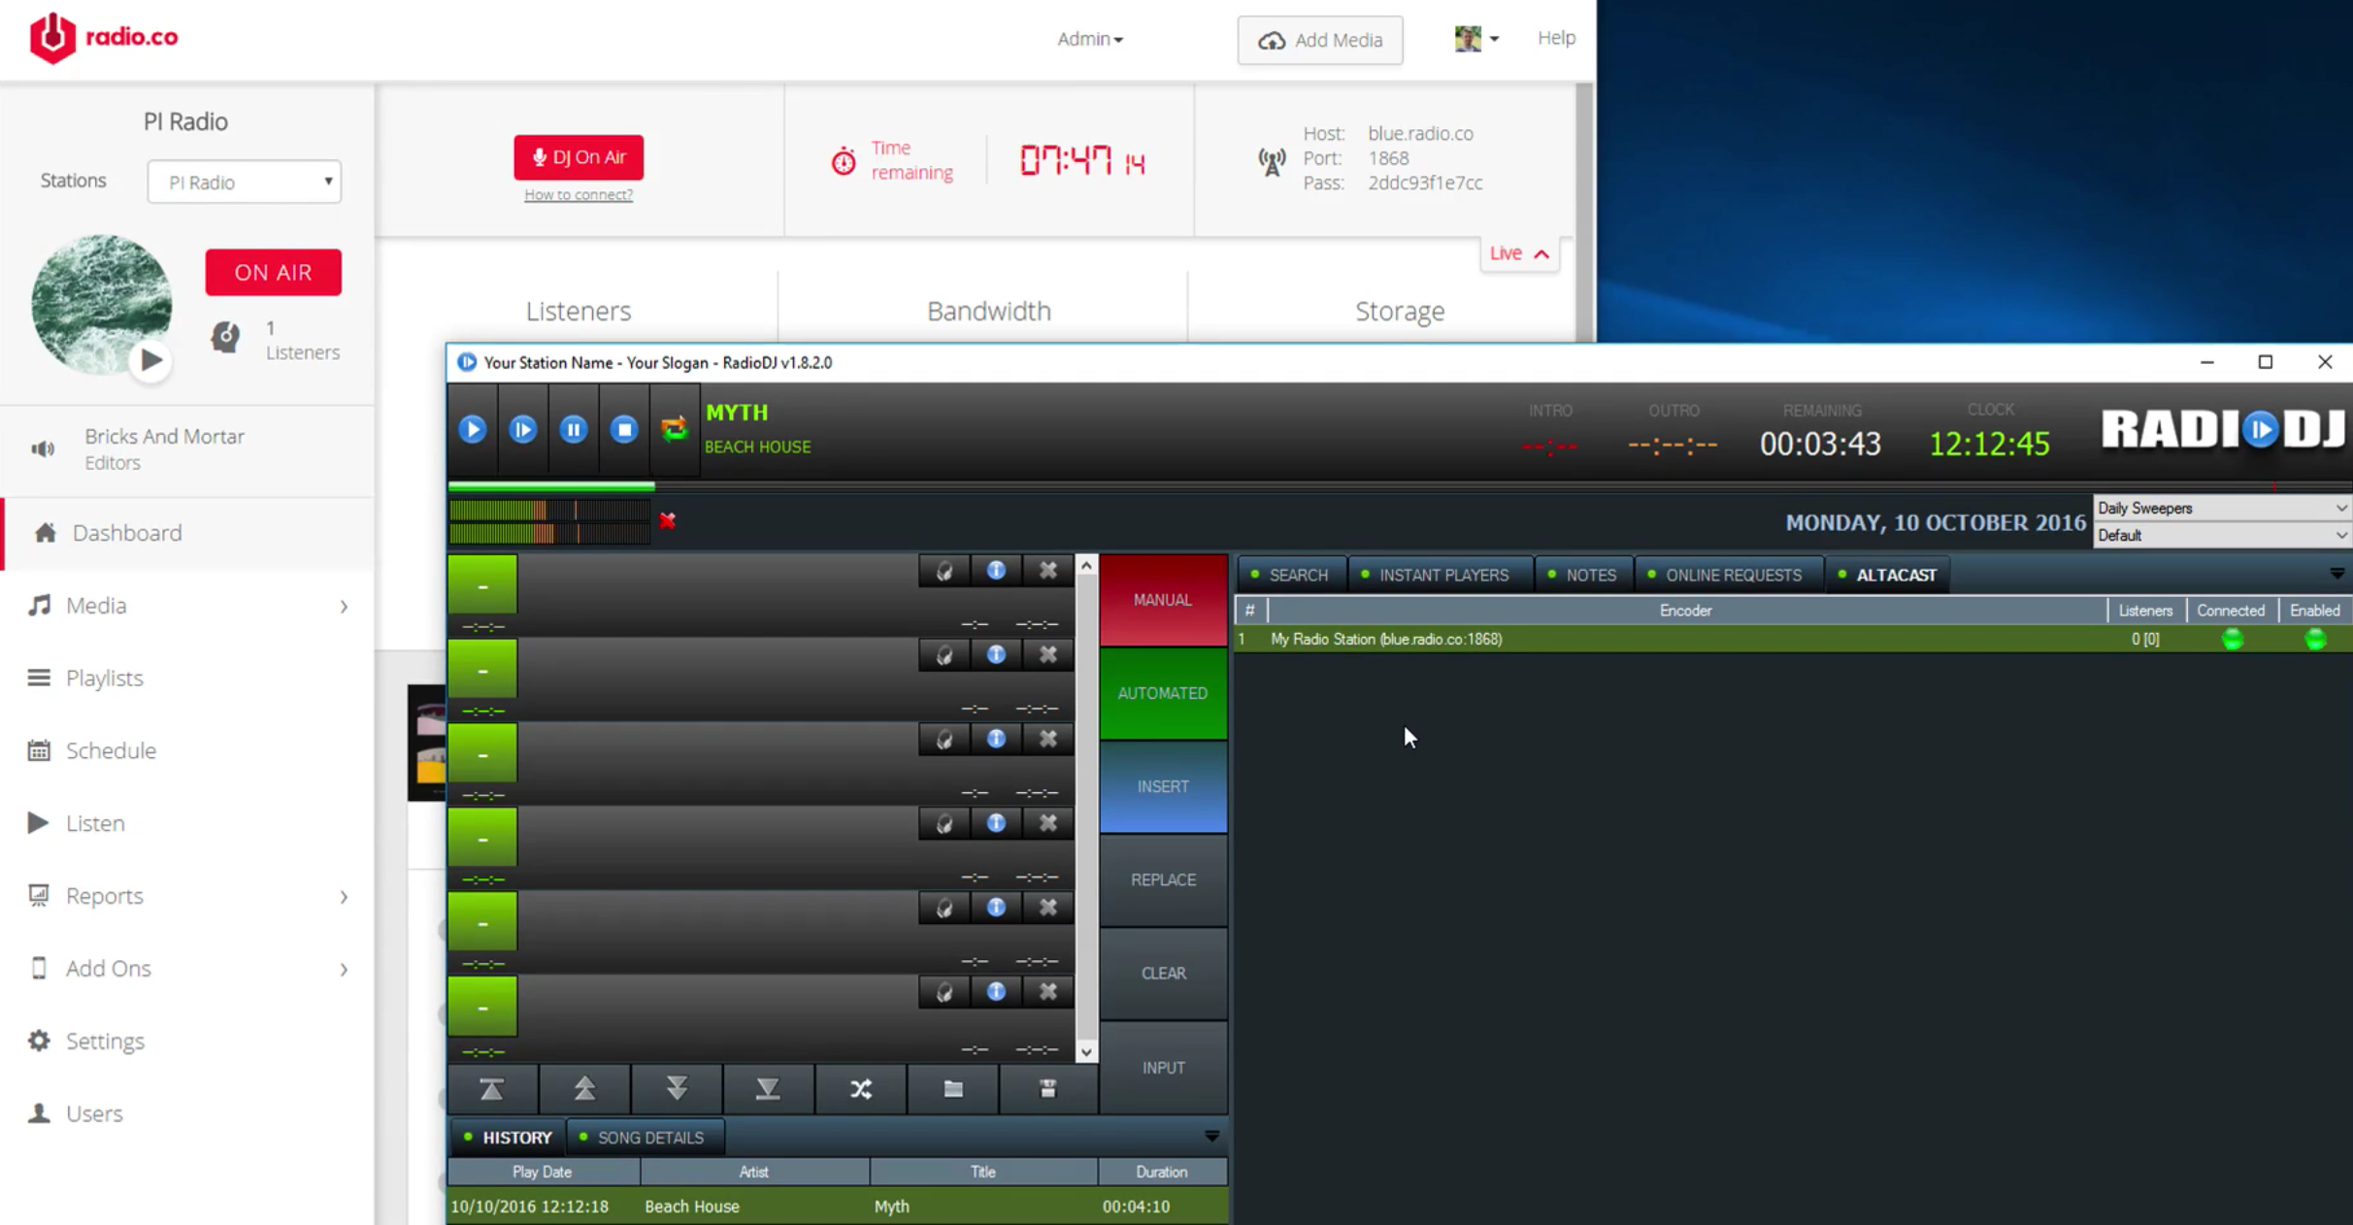Open the user avatar menu

1476,39
